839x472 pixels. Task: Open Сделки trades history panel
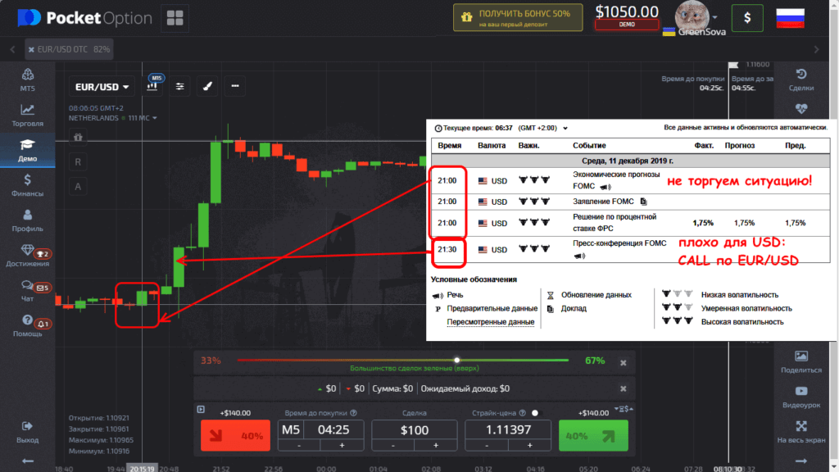(801, 79)
